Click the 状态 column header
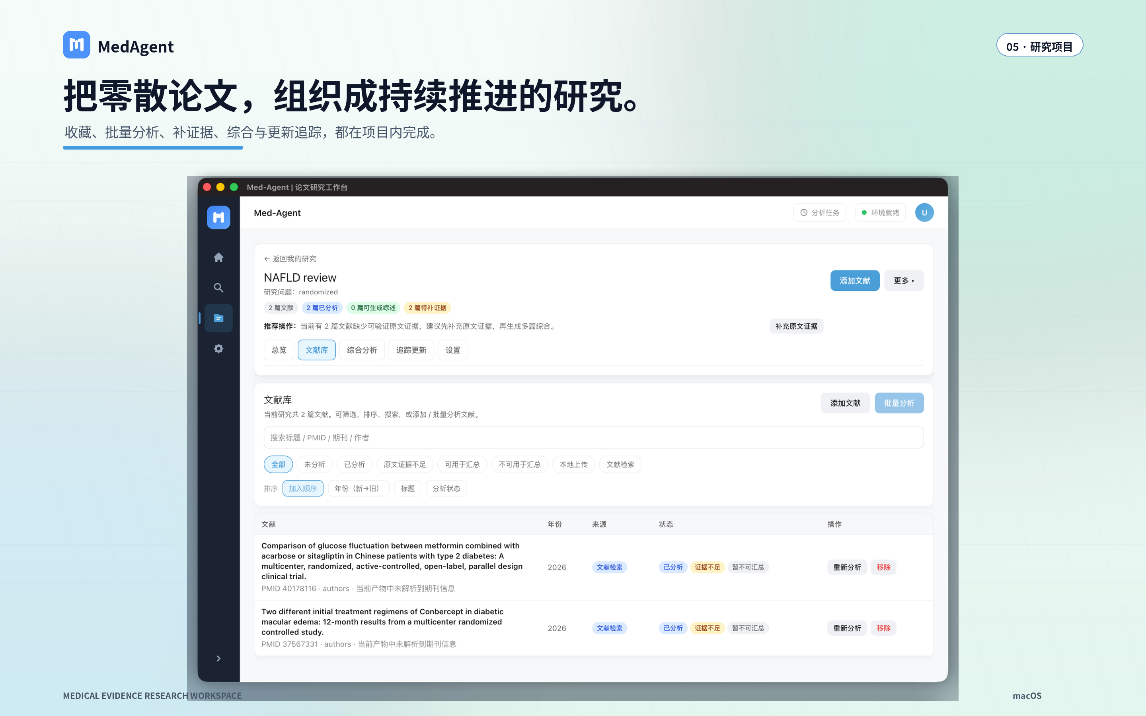This screenshot has width=1146, height=716. coord(666,524)
